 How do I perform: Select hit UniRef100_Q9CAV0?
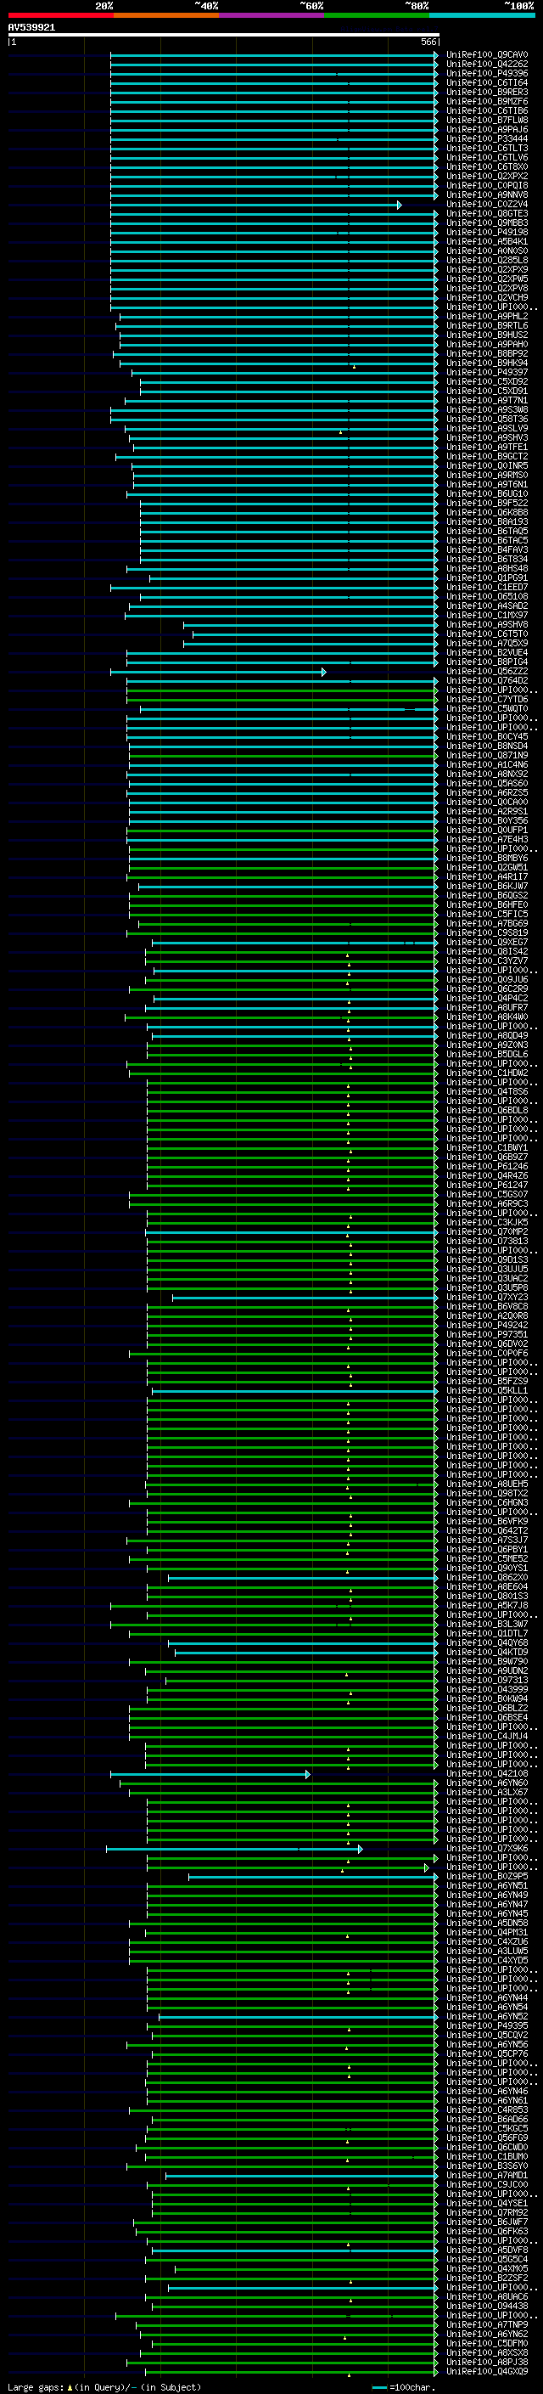coord(487,55)
